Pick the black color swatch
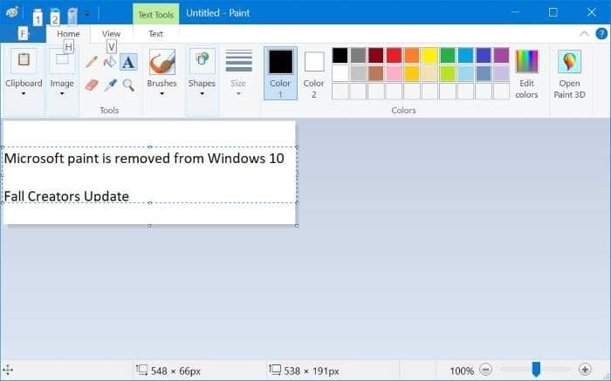This screenshot has width=611, height=381. 340,55
